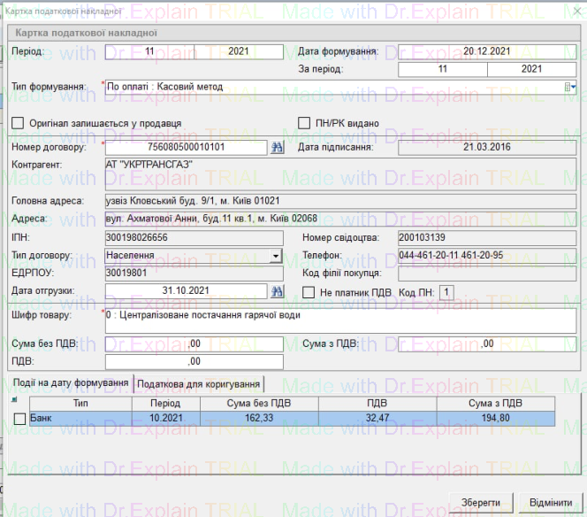Click the Номер договору input field
Viewport: 587px width, 517px height.
tap(186, 148)
